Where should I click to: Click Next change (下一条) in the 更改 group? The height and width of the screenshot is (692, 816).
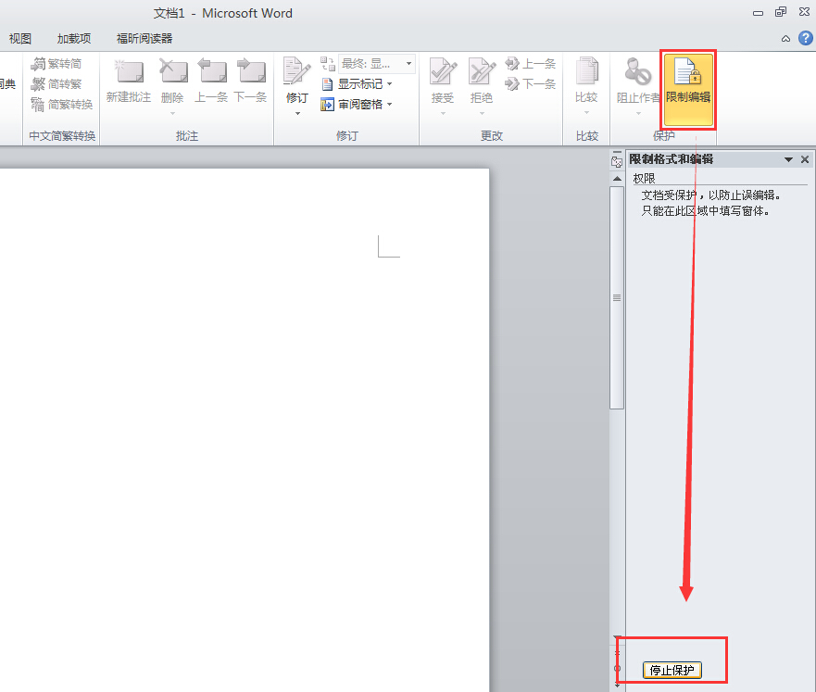[x=531, y=83]
